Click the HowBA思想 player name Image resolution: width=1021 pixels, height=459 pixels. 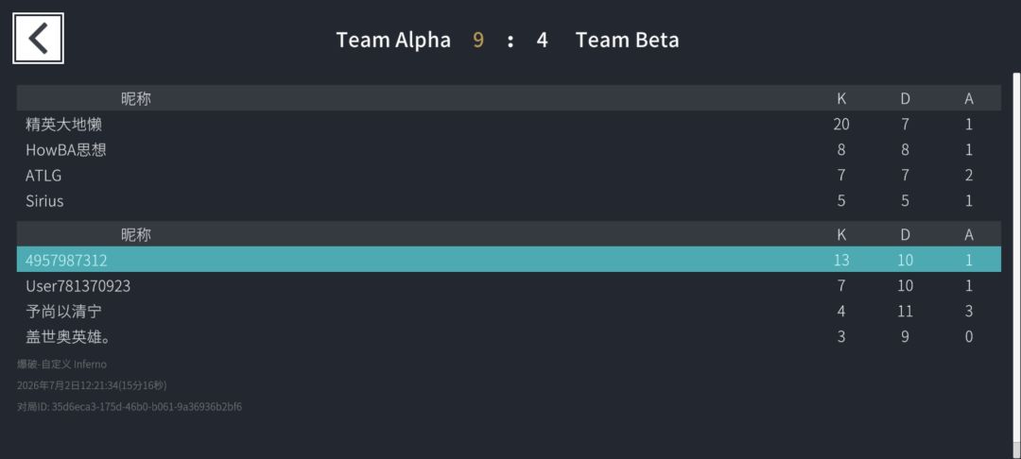[x=66, y=149]
